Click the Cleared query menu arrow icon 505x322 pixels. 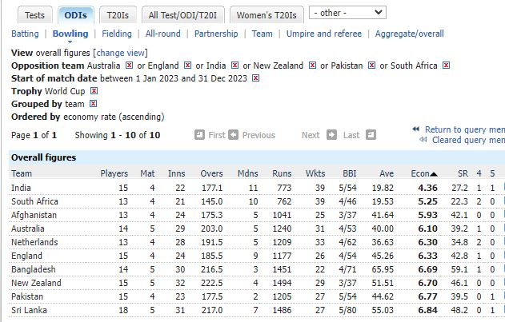[423, 140]
